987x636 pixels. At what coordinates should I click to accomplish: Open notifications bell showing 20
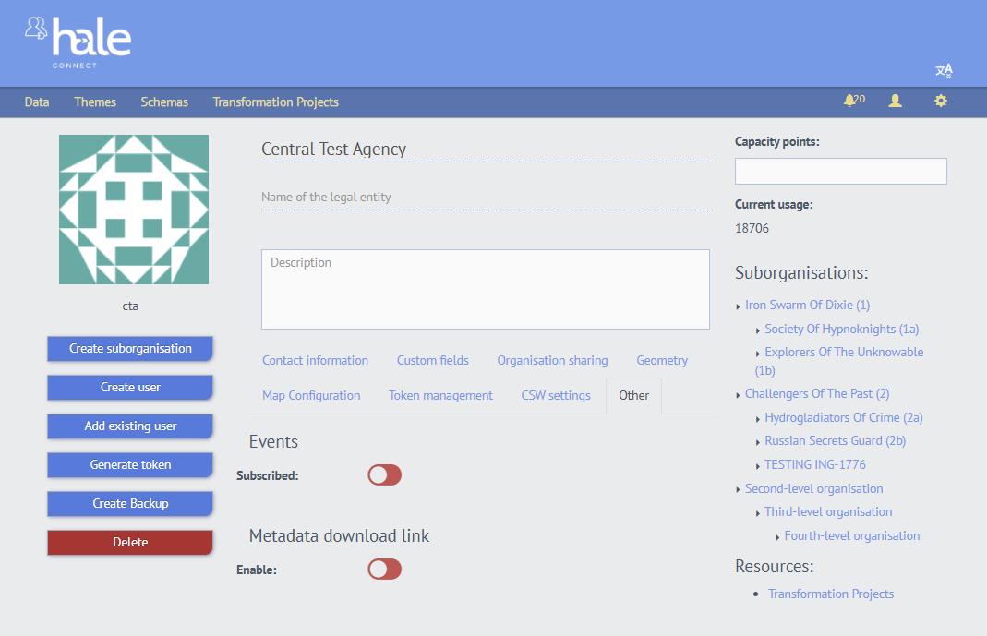point(853,101)
